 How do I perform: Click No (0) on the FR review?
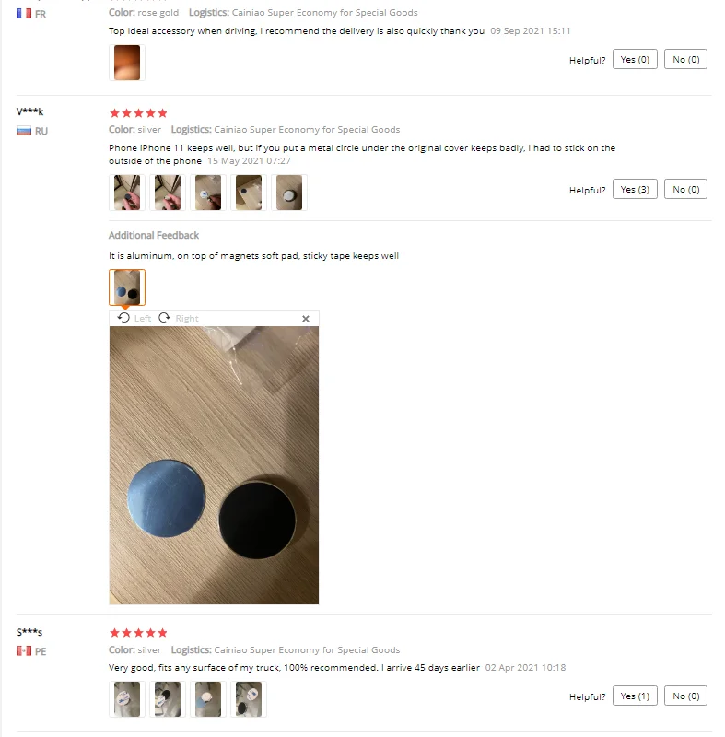685,59
